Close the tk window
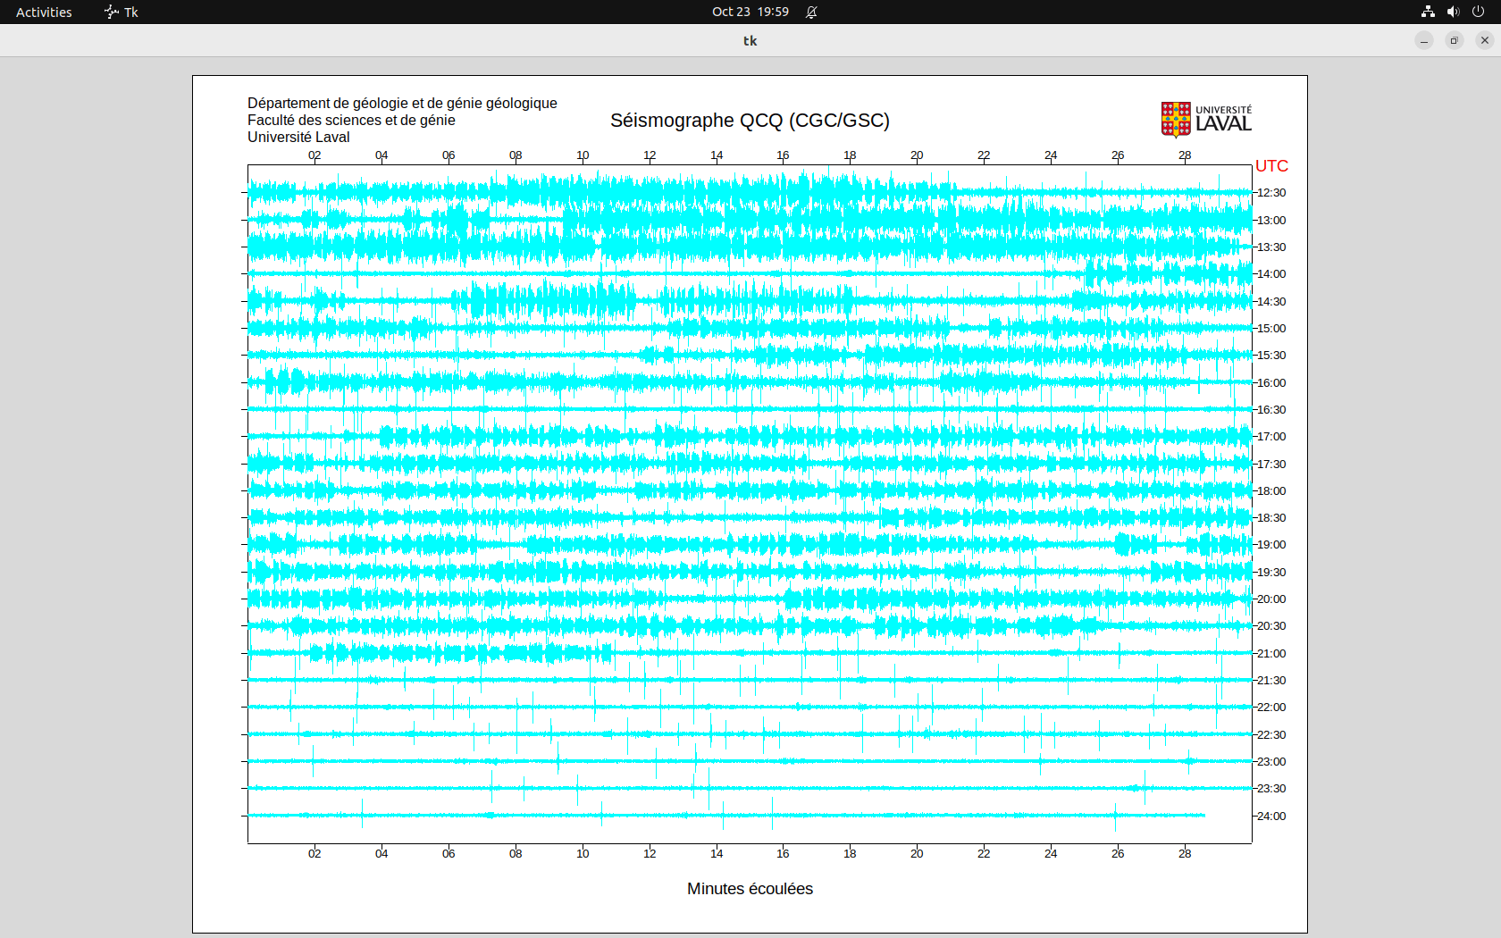This screenshot has height=938, width=1501. 1485,40
